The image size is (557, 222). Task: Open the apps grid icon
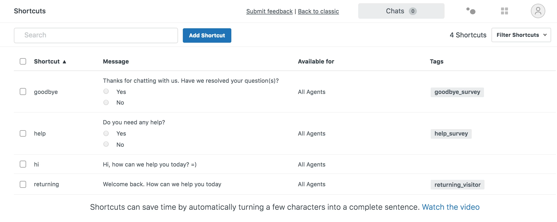tap(504, 11)
